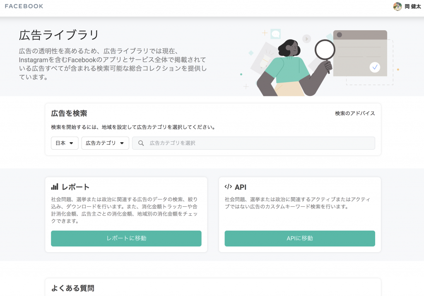This screenshot has height=296, width=424.
Task: Click the レポートに移動 button
Action: (x=126, y=238)
